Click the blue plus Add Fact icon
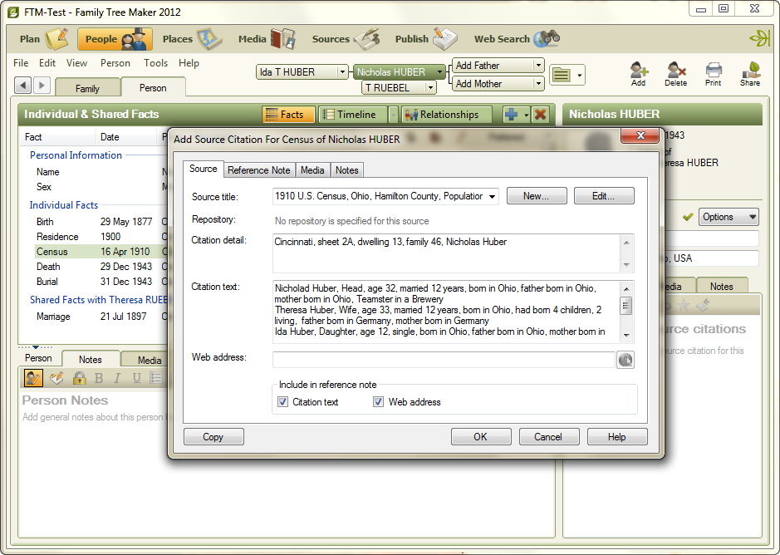 pos(511,115)
